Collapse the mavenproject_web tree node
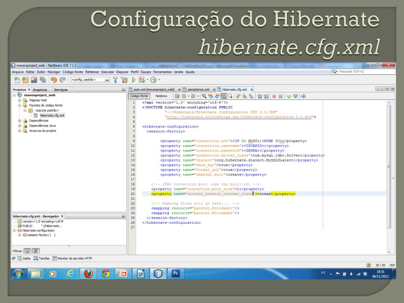Viewport: 404px width, 303px height. (15, 95)
